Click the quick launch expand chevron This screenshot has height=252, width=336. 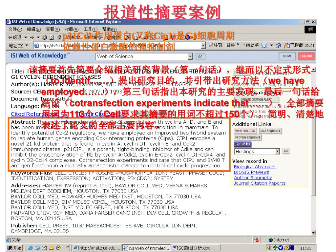click(67, 247)
